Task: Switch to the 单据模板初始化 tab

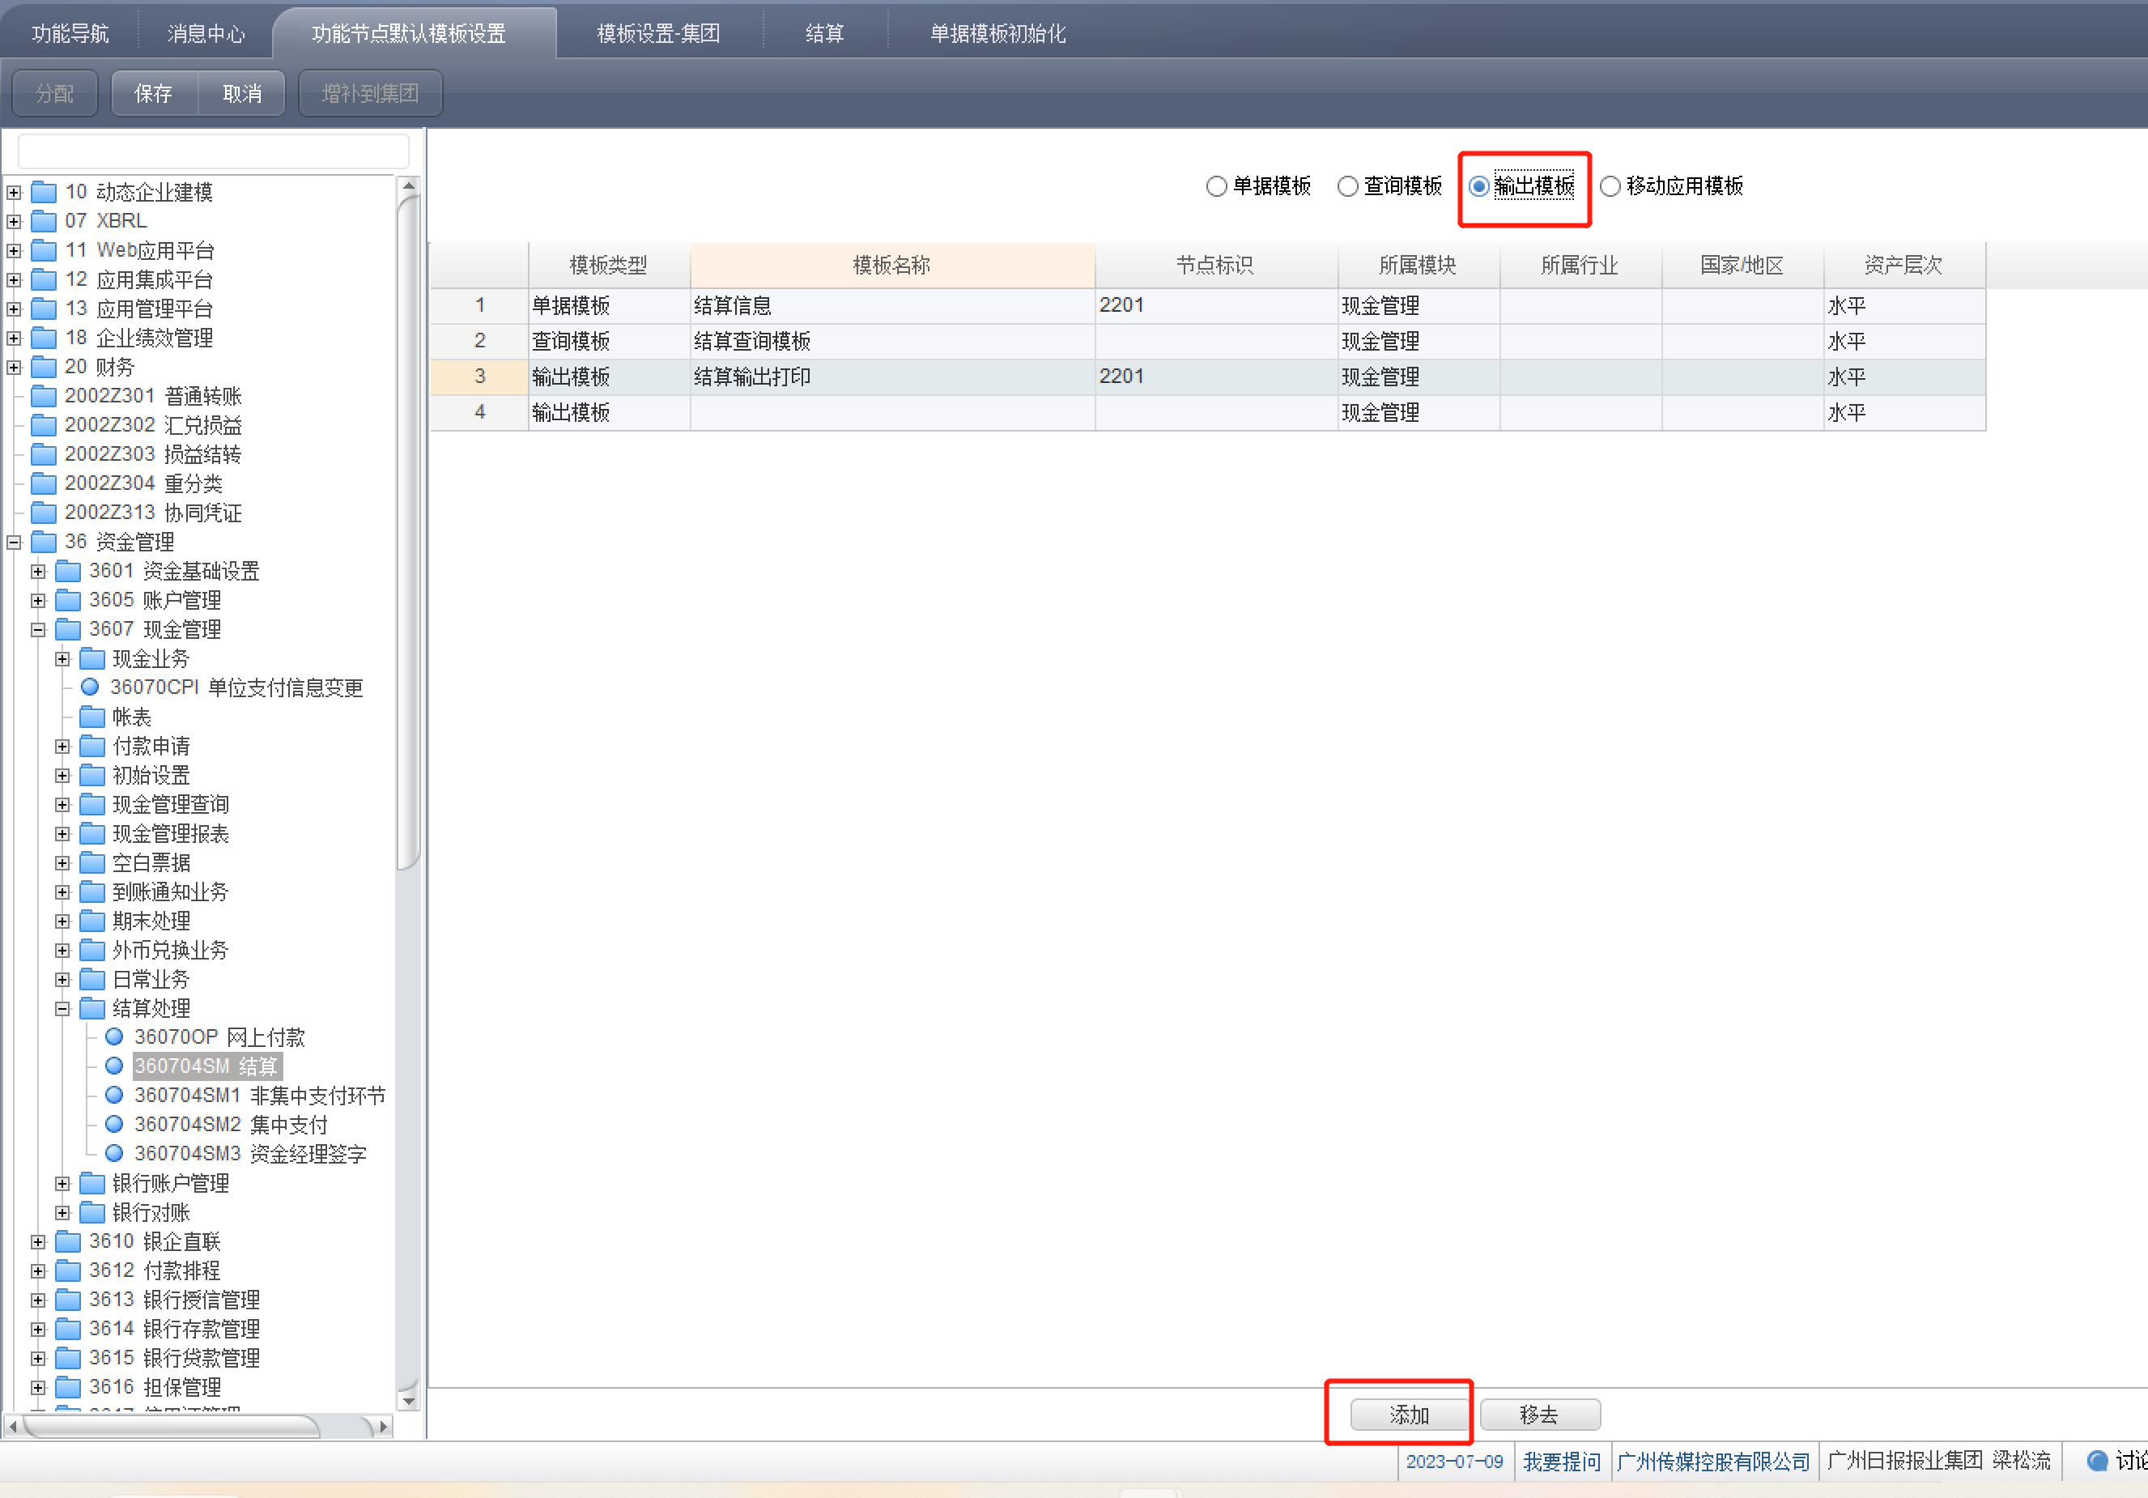Action: tap(997, 34)
